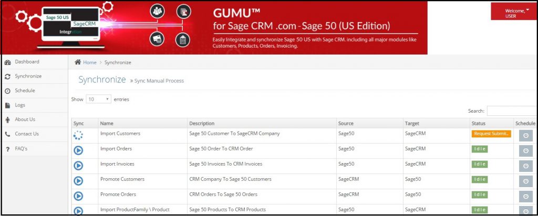Open Logs in the sidebar menu
538x216 pixels.
coord(20,105)
